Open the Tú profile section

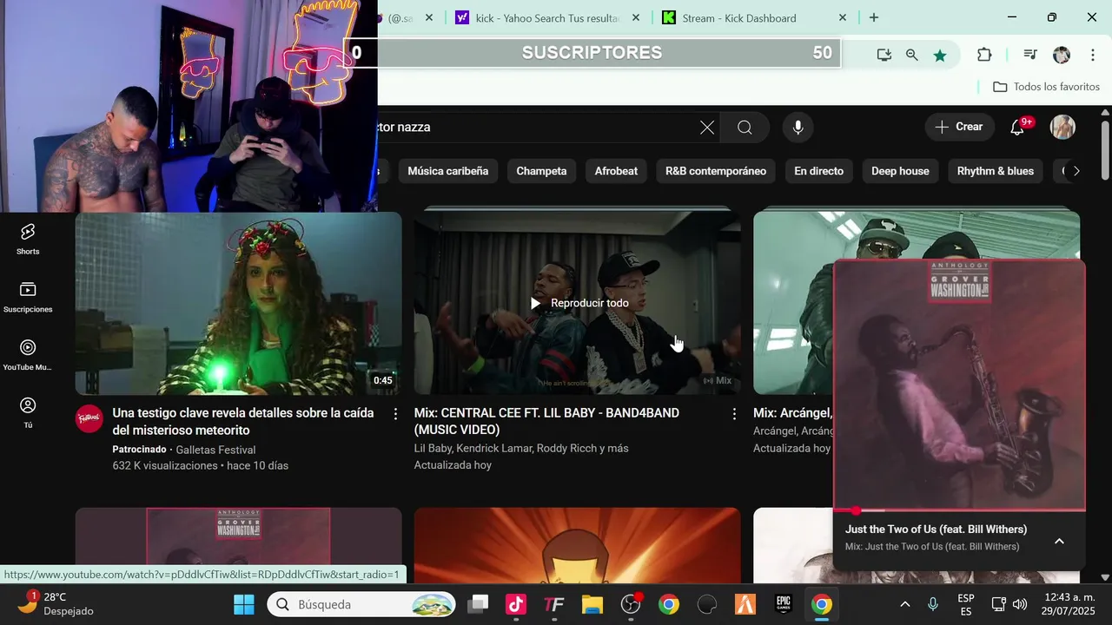[28, 412]
